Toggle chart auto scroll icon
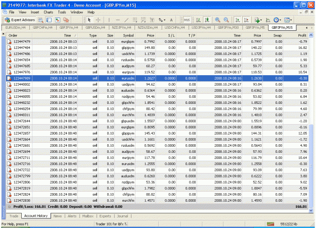Screen dimensions: 316x228 238,20
